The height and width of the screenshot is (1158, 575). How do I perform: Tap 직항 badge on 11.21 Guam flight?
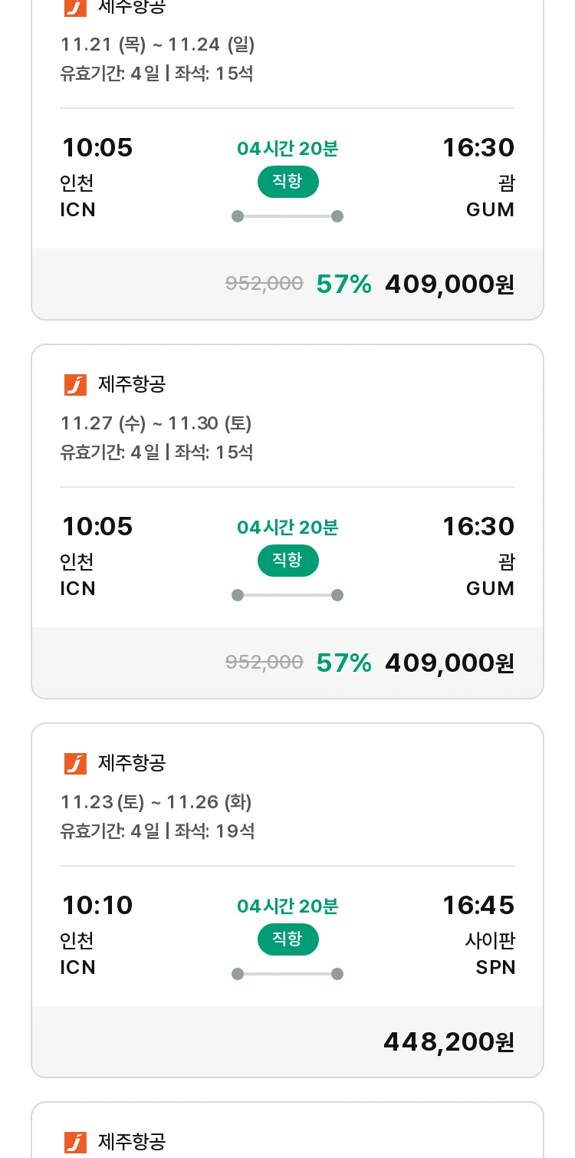click(287, 182)
